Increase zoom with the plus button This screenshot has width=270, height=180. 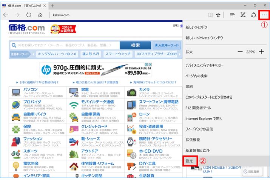(261, 52)
